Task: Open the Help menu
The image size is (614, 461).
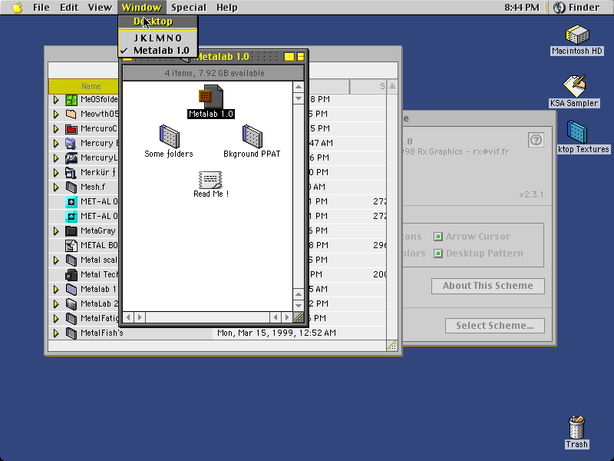Action: [x=227, y=8]
